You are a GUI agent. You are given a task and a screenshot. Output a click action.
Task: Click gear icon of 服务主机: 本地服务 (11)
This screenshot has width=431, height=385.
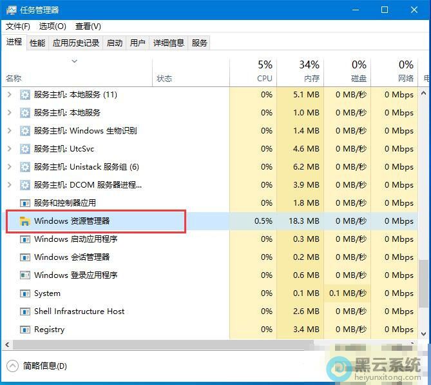tap(25, 95)
